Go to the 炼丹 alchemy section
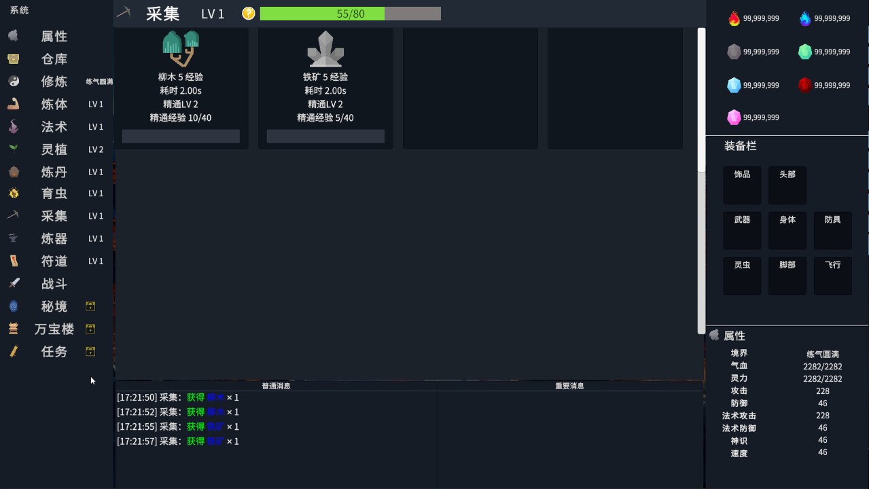869x489 pixels. coord(54,172)
